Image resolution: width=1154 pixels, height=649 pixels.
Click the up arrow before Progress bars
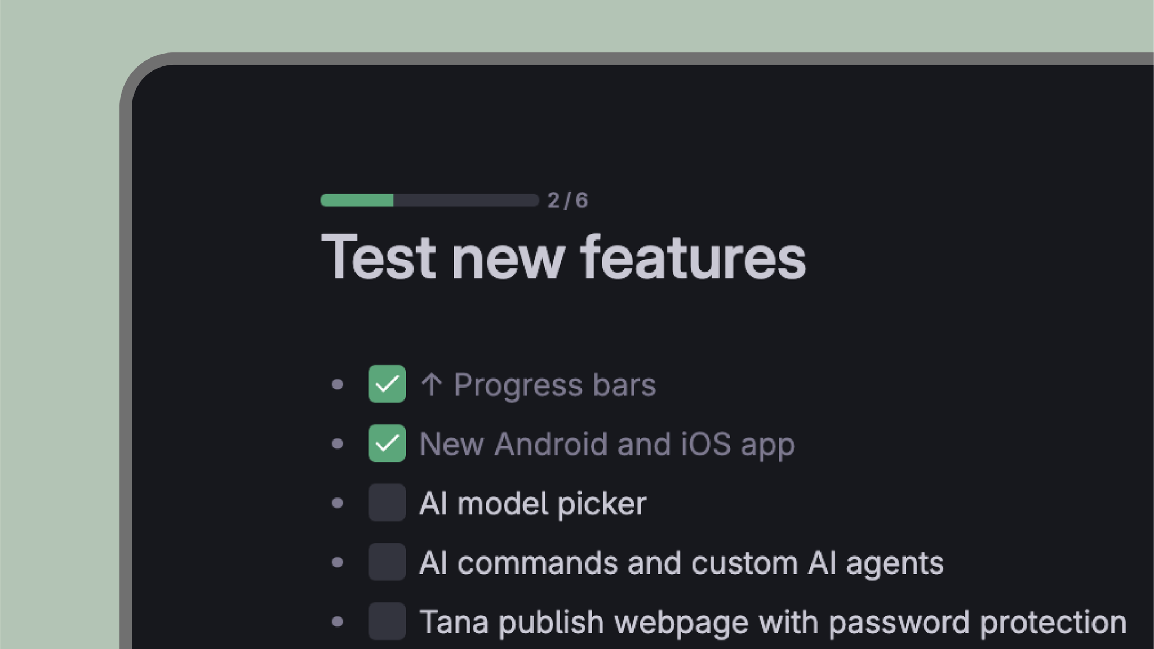(x=433, y=385)
